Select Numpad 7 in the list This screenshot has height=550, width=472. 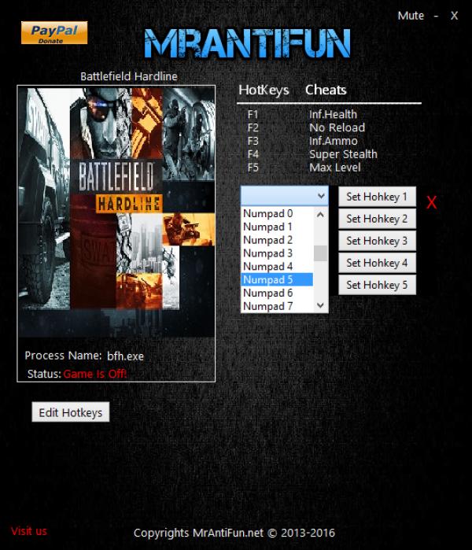[277, 306]
